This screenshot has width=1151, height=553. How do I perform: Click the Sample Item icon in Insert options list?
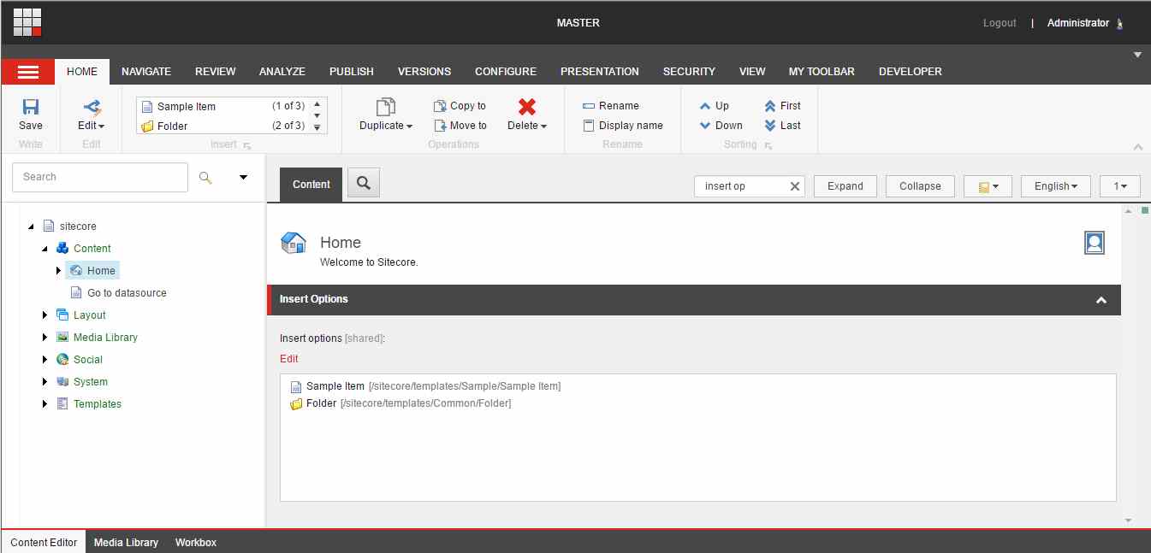tap(296, 387)
